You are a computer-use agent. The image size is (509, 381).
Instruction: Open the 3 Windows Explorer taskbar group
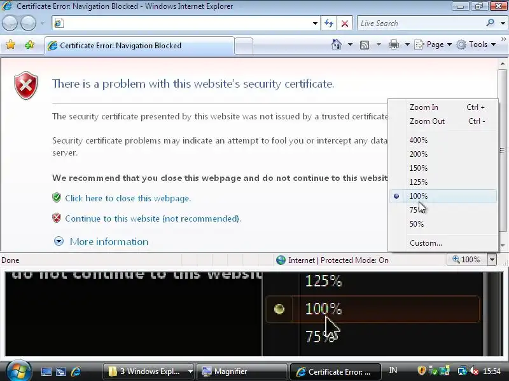(x=148, y=371)
